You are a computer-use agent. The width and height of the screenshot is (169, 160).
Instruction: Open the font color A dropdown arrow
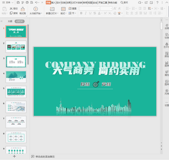click(102, 14)
